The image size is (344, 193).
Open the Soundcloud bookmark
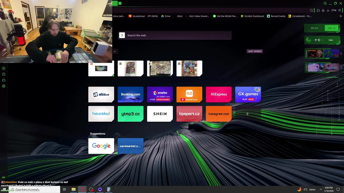[x=137, y=16]
